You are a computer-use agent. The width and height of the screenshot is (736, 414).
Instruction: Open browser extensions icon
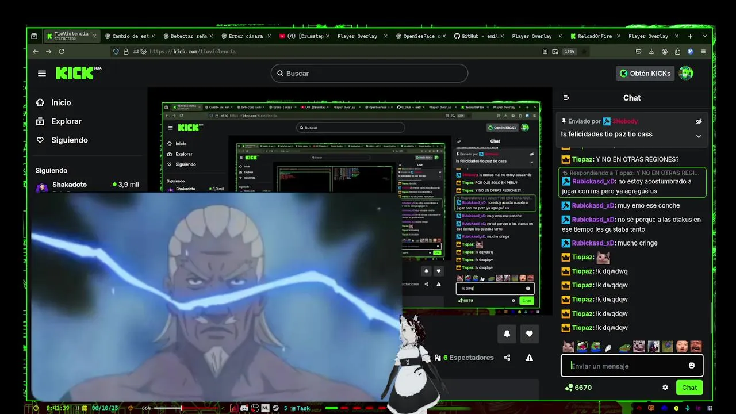coord(678,52)
